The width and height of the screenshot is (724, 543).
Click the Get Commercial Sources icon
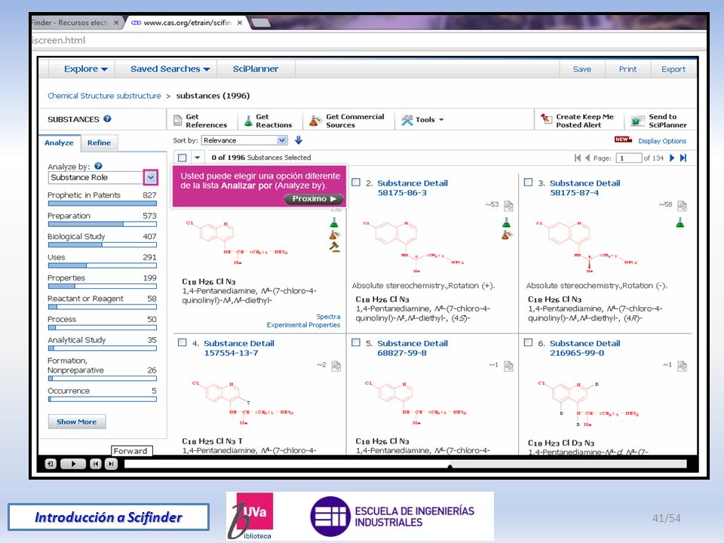pos(315,121)
